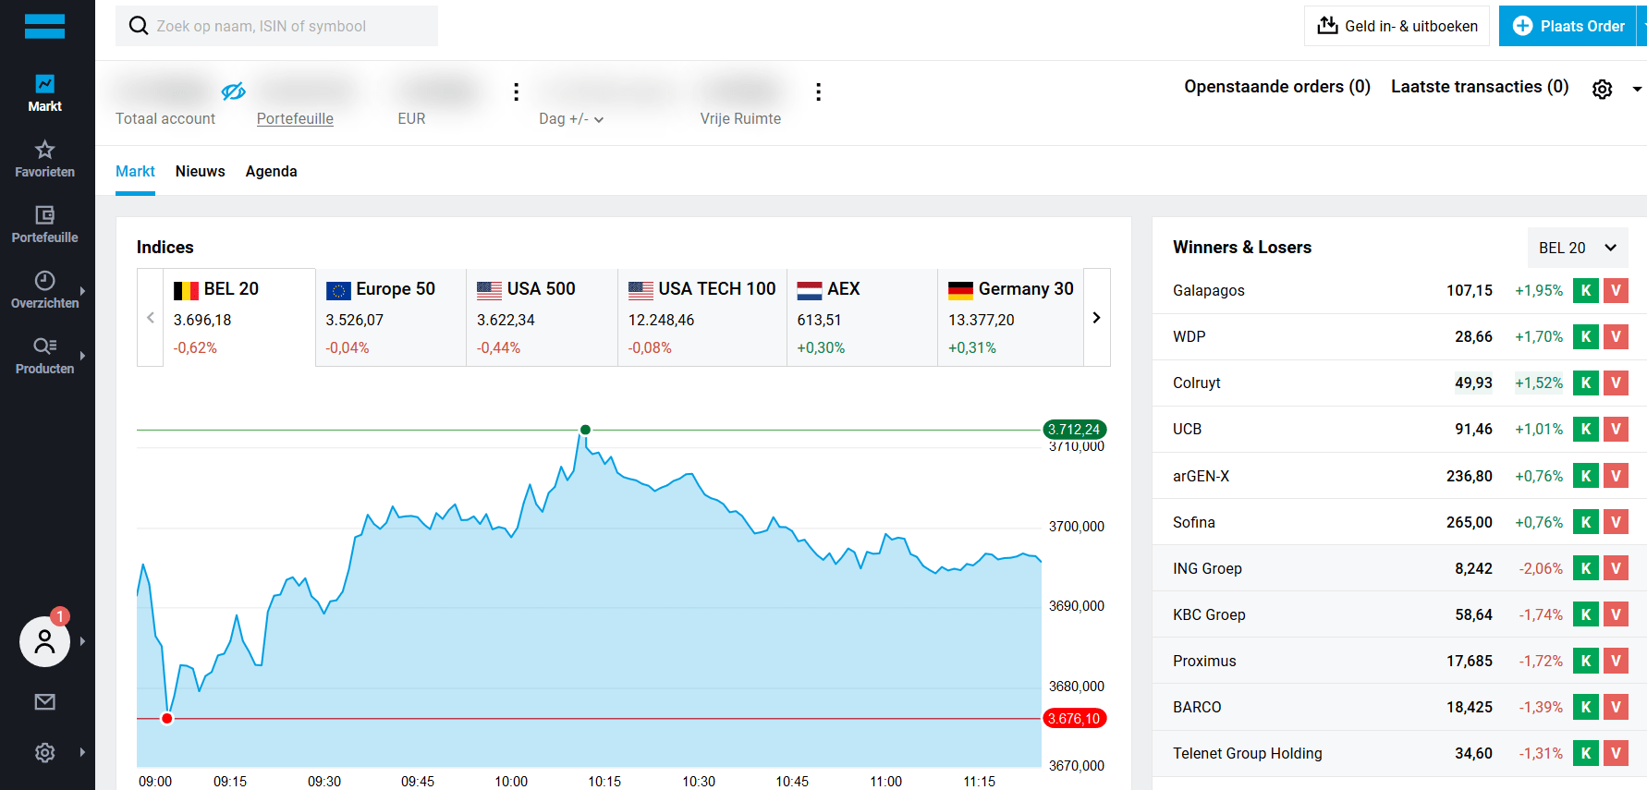Open Openstaande orders (0)
1647x790 pixels.
point(1277,87)
